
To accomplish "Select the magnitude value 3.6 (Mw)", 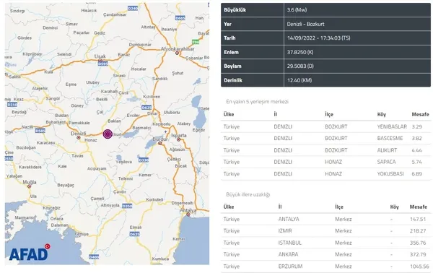I will click(x=297, y=10).
